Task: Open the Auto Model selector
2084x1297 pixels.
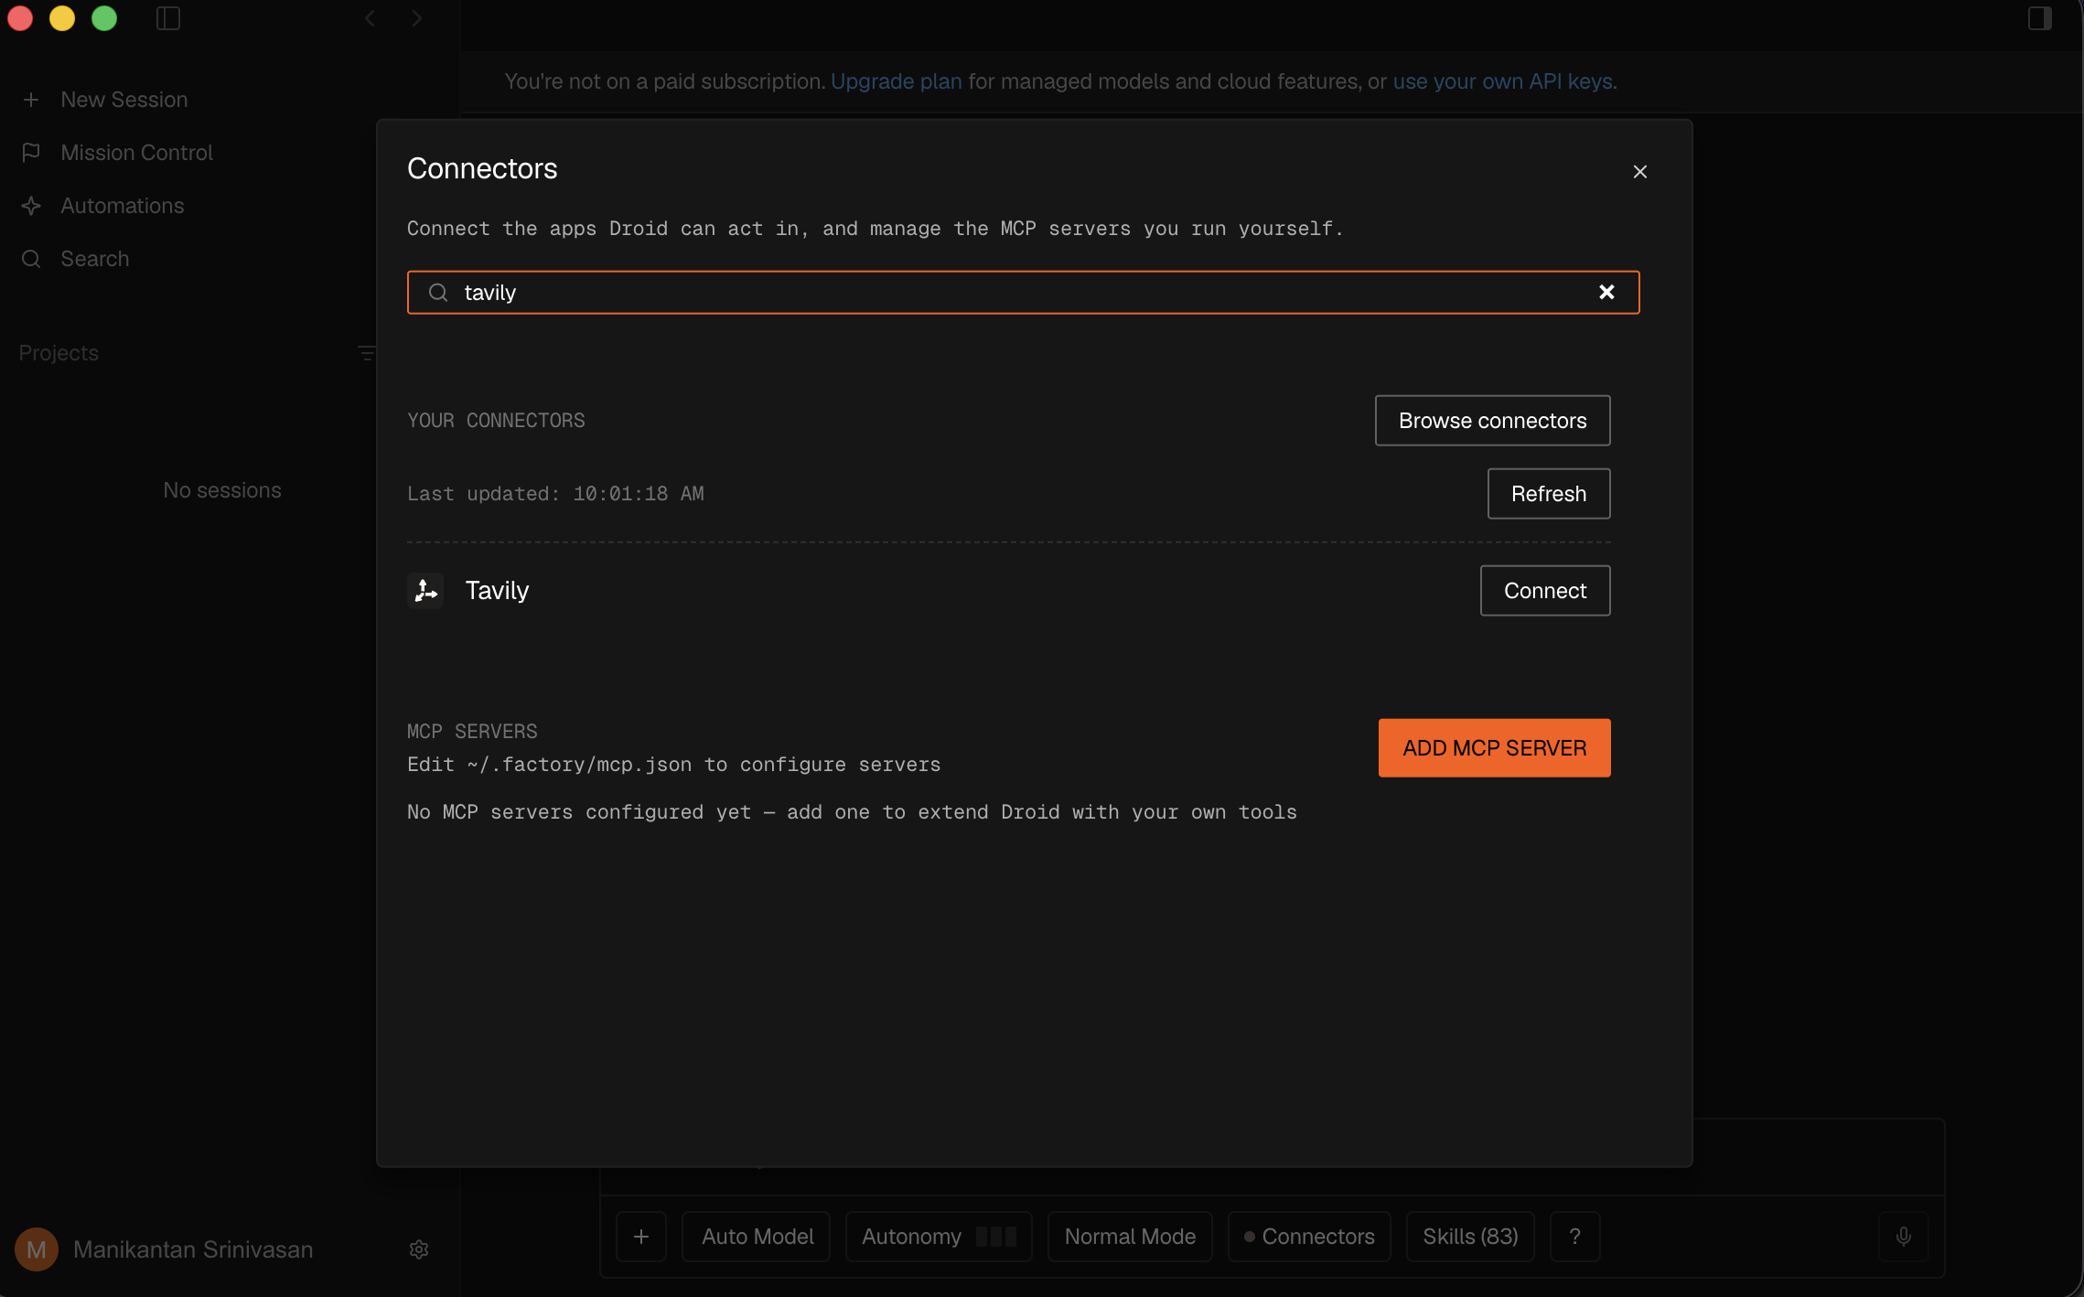Action: click(757, 1237)
